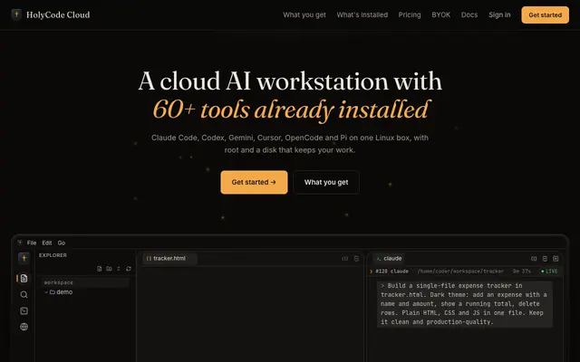Open the What you get nav link
Viewport: 580px width, 362px height.
point(304,14)
